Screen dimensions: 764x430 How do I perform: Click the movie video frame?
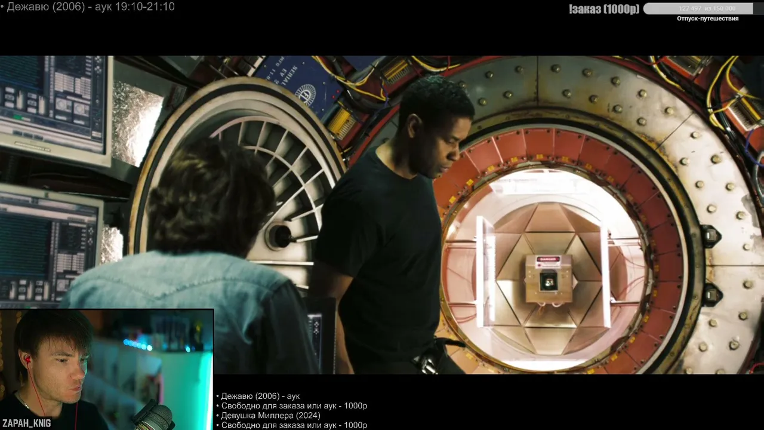tap(382, 215)
